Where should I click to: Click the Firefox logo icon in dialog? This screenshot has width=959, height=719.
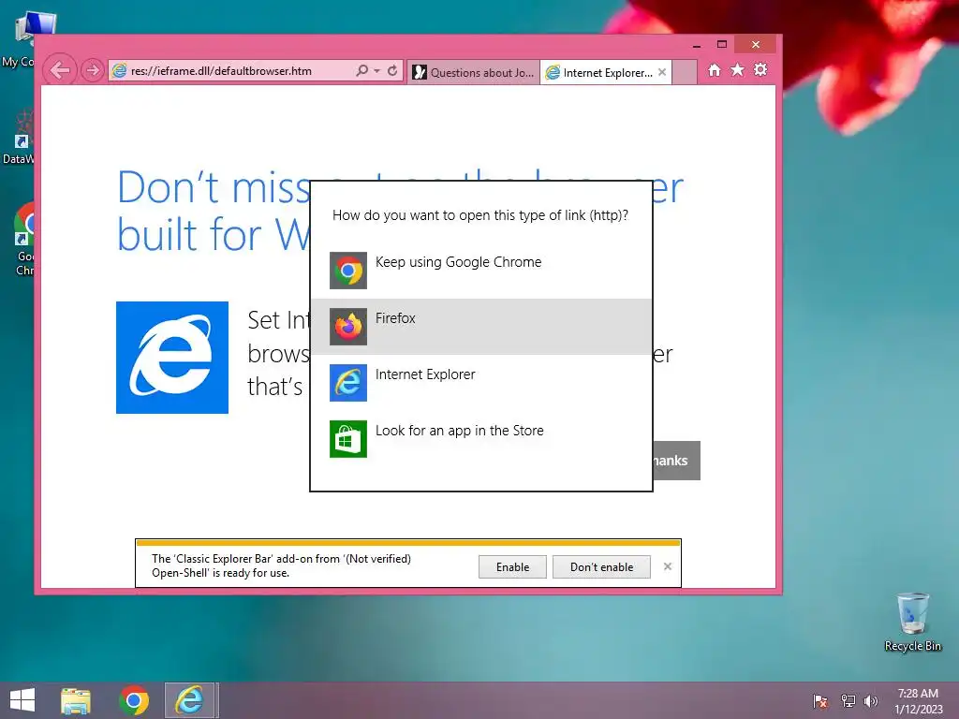(348, 327)
